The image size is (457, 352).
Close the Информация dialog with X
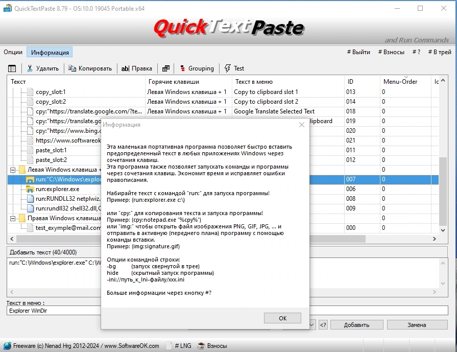[x=302, y=125]
